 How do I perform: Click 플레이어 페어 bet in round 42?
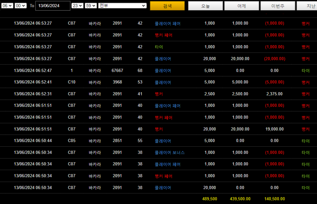[167, 24]
